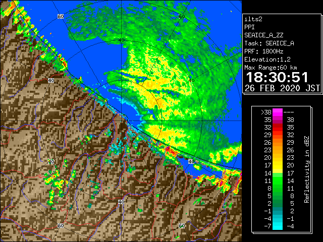Click the '40' range label due north of center
The image size is (323, 242).
click(121, 40)
